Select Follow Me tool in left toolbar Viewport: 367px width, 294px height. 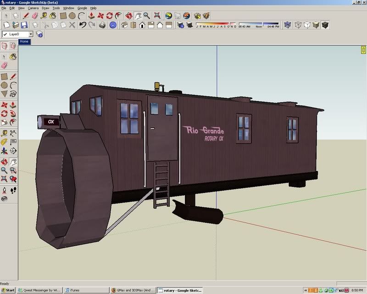[13, 114]
